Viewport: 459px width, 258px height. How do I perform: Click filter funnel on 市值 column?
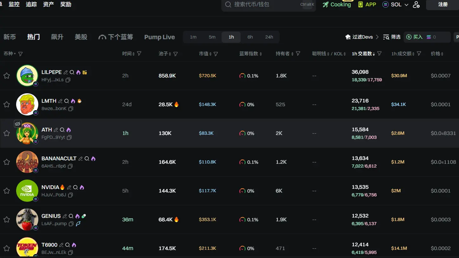216,54
